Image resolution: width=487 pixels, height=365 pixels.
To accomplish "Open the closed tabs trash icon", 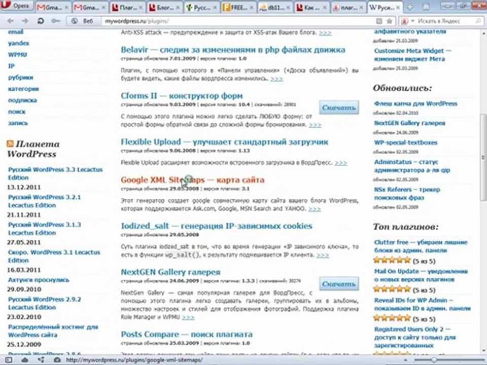I will 427,7.
